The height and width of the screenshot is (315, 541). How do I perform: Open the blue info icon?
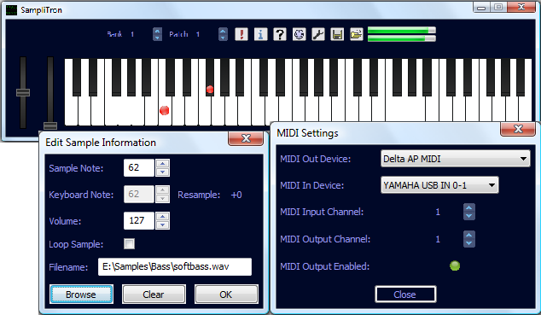coord(260,34)
